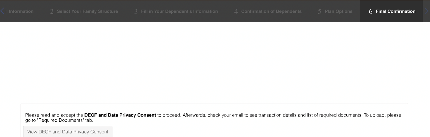Click the step number 5 numeral
Screen dimensions: 430x137
(x=320, y=12)
